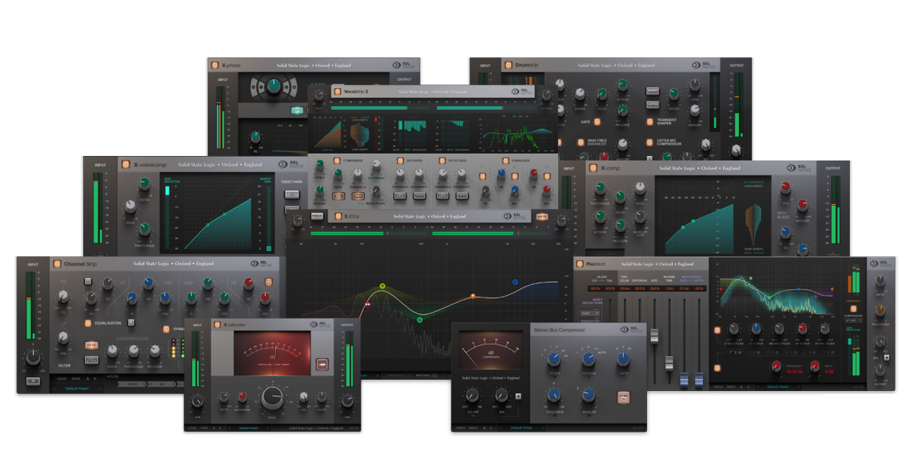Viewport: 904px width, 452px height.
Task: Select band 1 tab in FlexVerb EQ
Action: pyautogui.click(x=737, y=353)
